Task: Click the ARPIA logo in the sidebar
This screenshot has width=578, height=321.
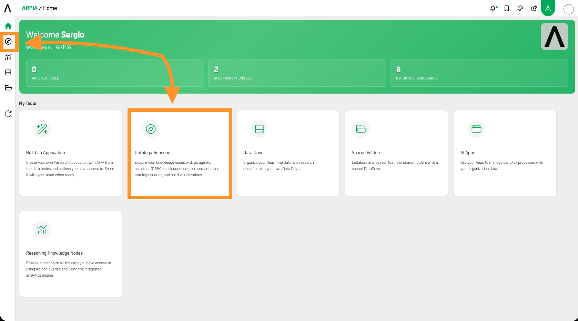Action: (x=8, y=8)
